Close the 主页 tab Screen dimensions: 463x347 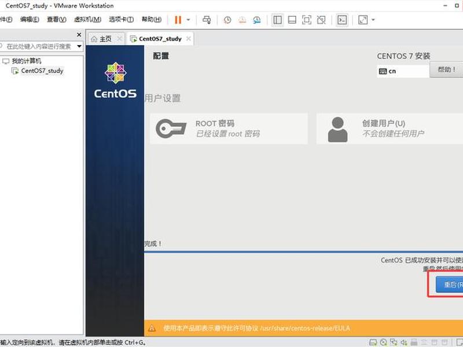pos(120,39)
